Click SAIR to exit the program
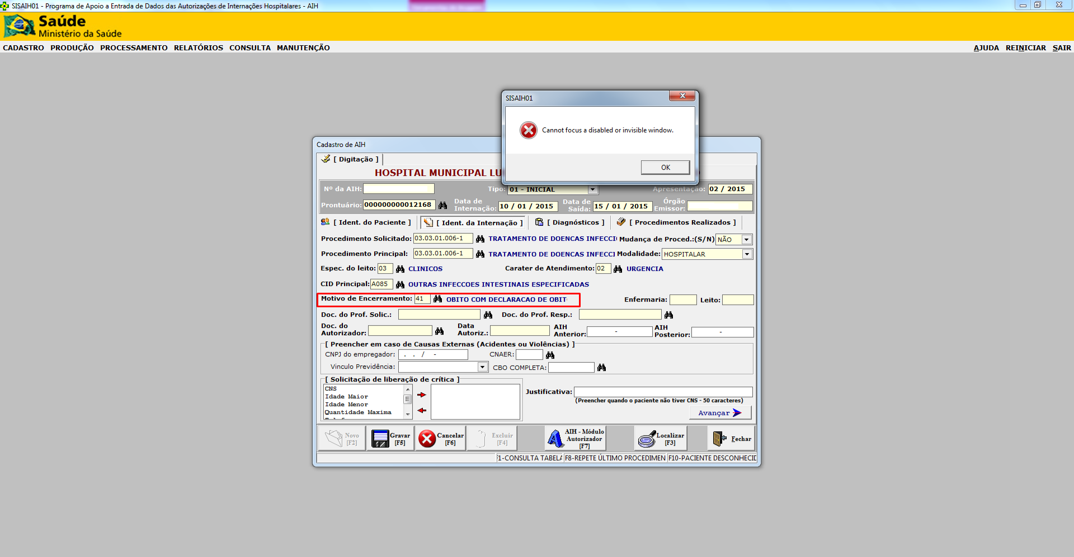The width and height of the screenshot is (1074, 557). click(x=1062, y=48)
